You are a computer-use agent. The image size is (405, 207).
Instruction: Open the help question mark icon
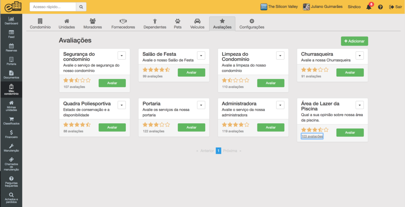coord(380,7)
